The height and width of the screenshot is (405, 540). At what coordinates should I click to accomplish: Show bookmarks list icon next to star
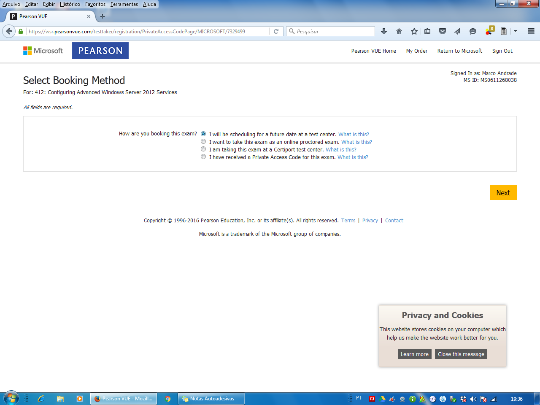427,31
